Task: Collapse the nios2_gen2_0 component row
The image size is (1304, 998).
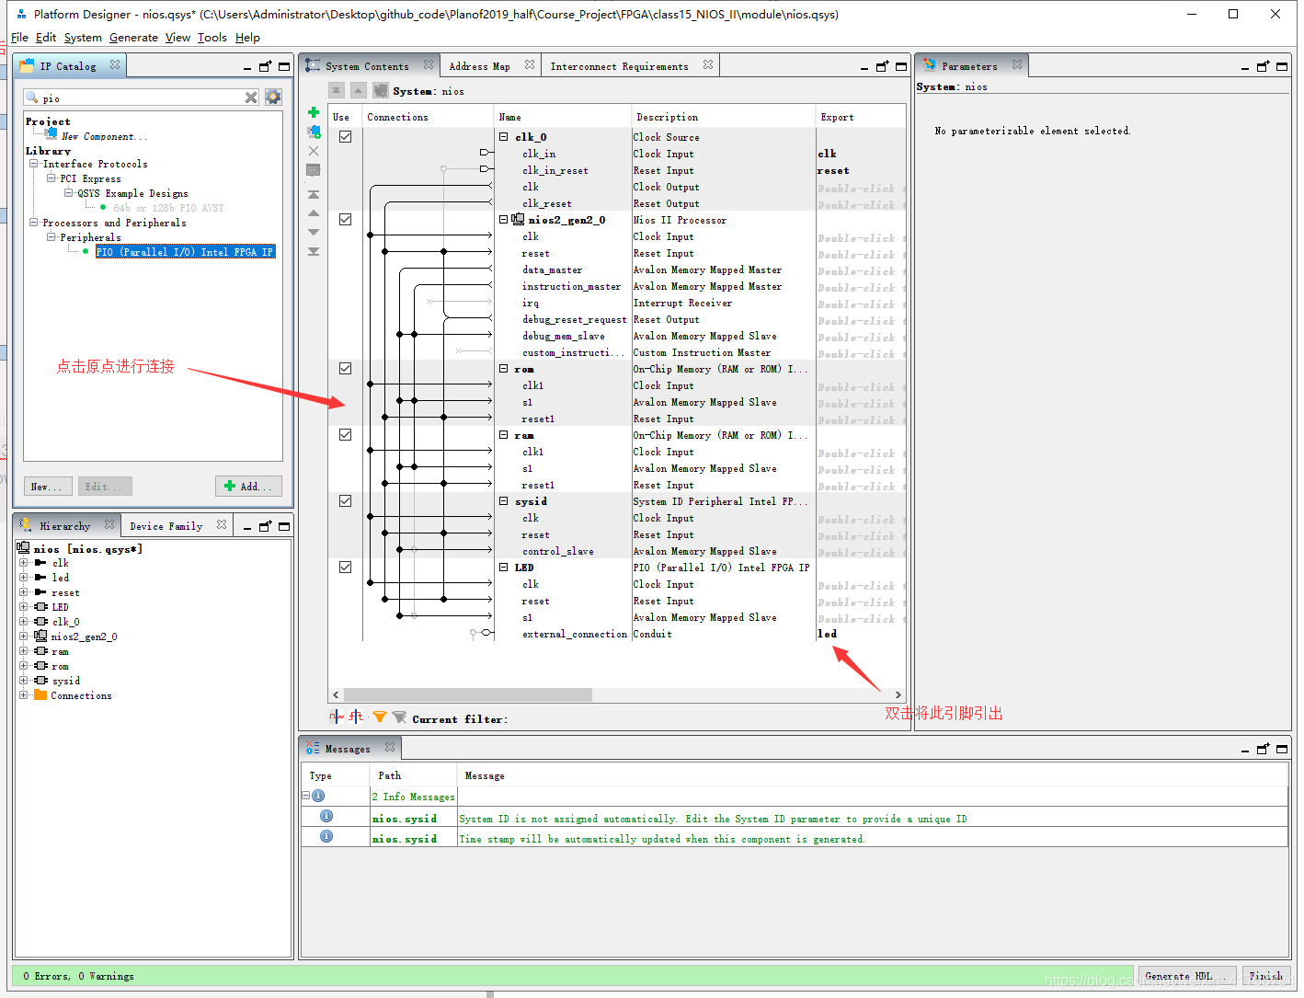Action: [x=504, y=220]
